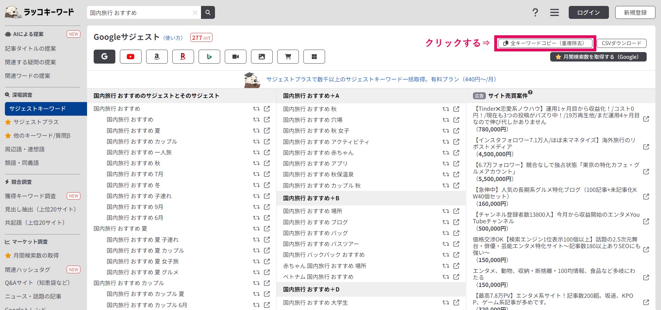This screenshot has height=310, width=661.
Task: Click re-search icon for 国内旅行 おすすめ ブログ
Action: coord(446,222)
